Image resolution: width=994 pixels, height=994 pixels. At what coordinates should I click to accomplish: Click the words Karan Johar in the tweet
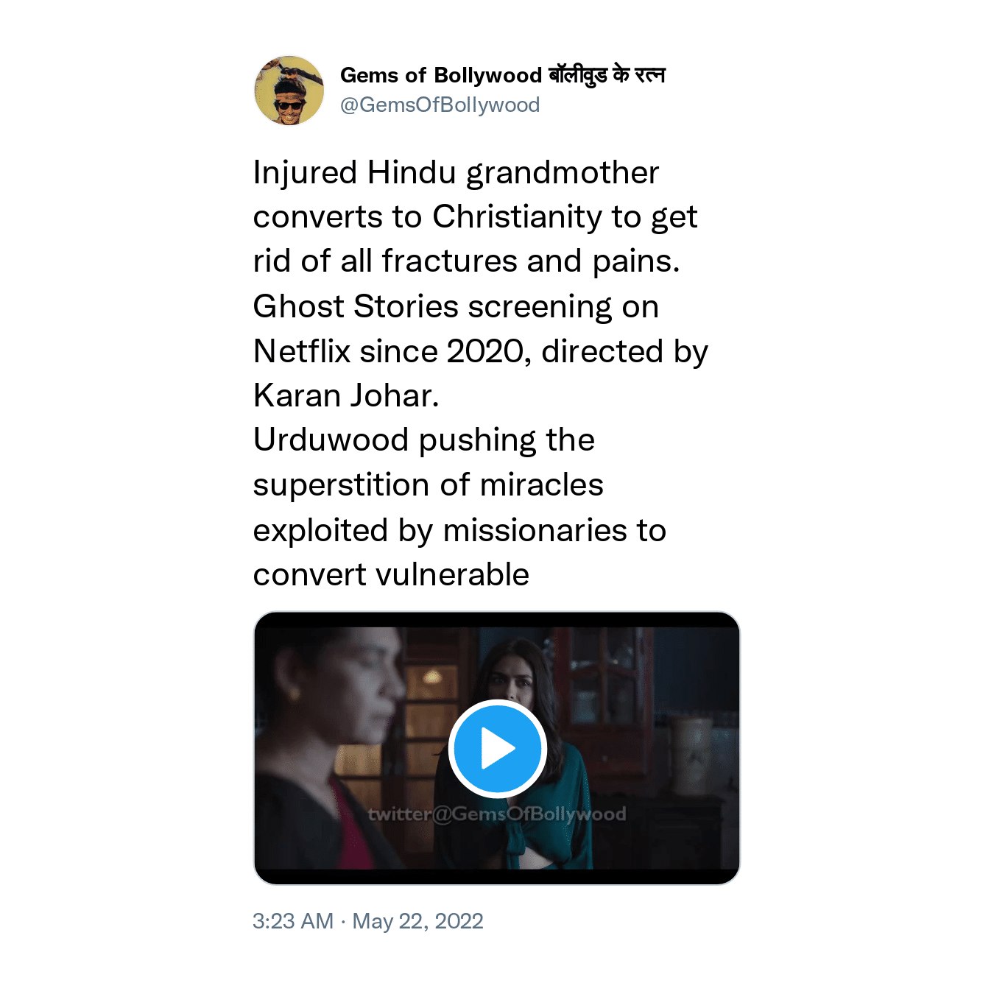coord(345,395)
